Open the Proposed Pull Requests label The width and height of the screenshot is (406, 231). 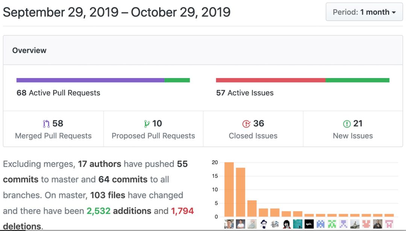153,136
